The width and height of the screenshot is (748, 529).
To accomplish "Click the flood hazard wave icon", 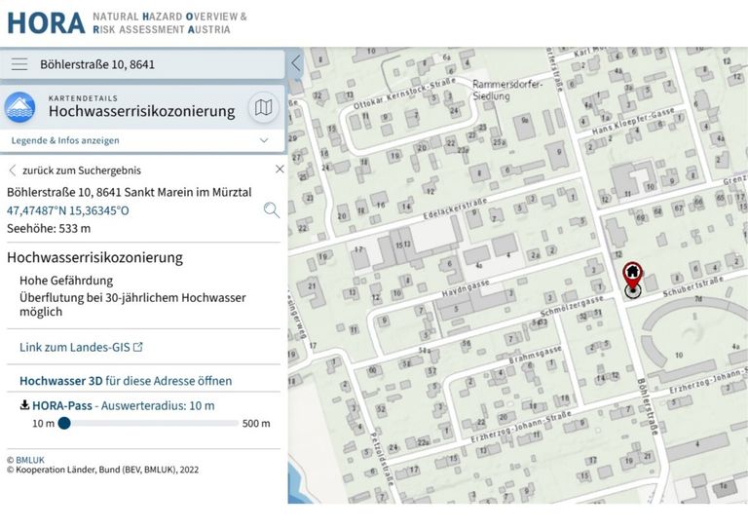I will (x=20, y=107).
